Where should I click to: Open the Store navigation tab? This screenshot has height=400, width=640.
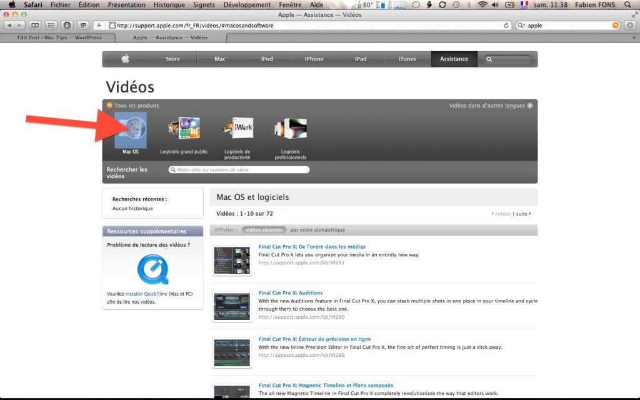[x=172, y=59]
